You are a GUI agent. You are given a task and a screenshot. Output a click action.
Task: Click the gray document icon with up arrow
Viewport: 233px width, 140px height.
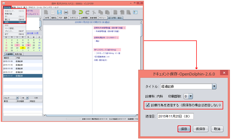[122, 12]
